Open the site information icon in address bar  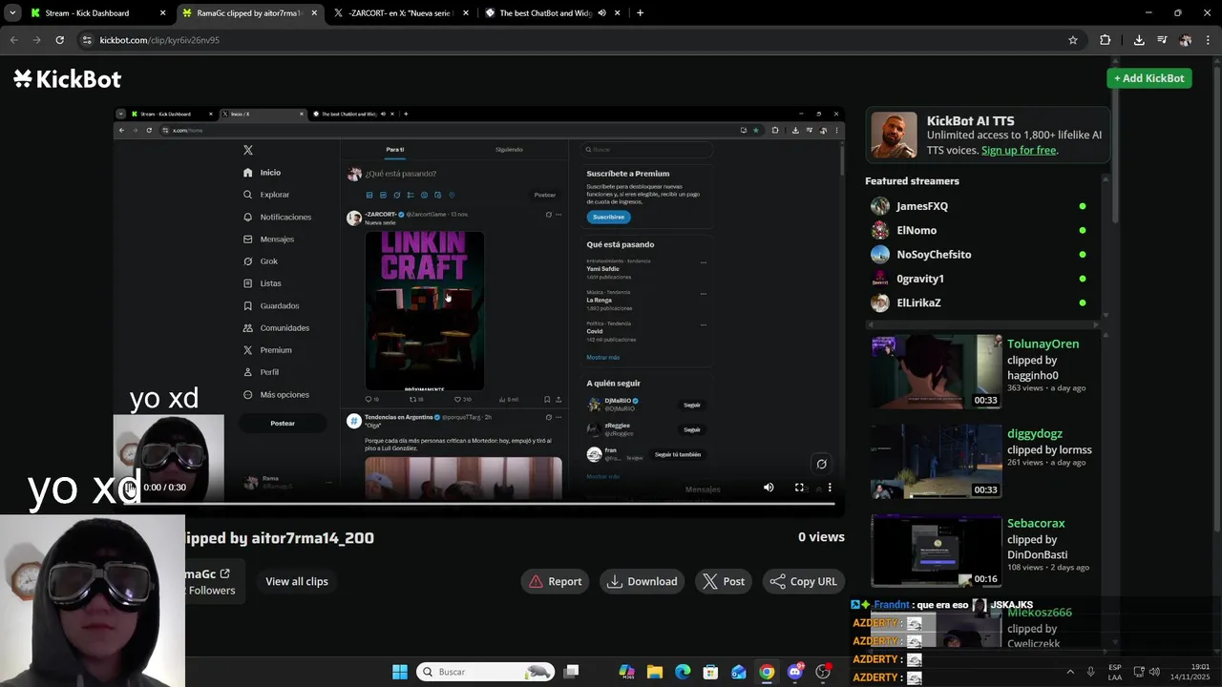(x=87, y=40)
